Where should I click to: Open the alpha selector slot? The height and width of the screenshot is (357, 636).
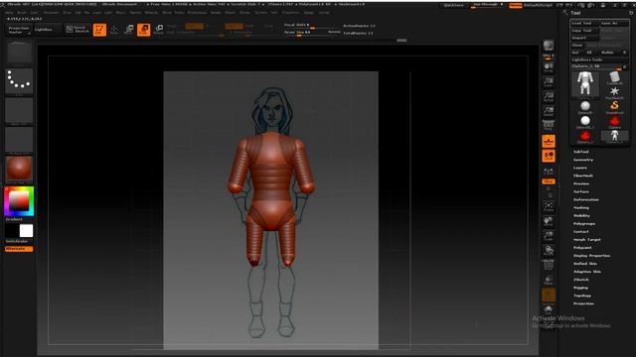(x=19, y=110)
